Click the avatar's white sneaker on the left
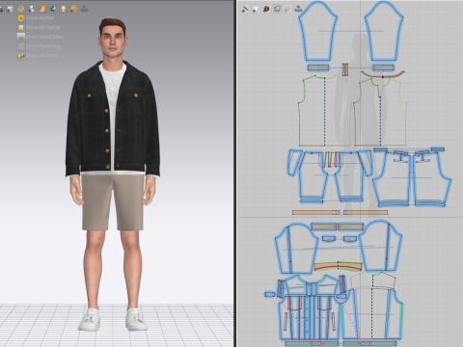Screen dimensions: 463x347 point(89,320)
